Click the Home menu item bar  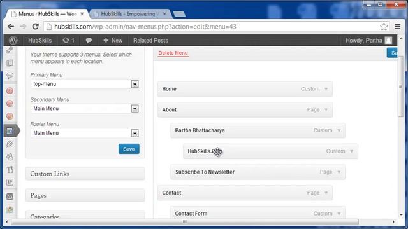pyautogui.click(x=245, y=89)
